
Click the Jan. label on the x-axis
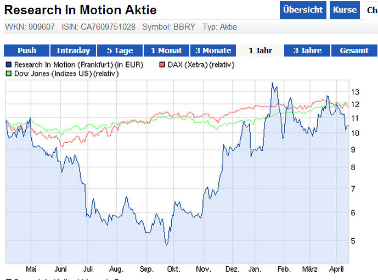tap(255, 269)
